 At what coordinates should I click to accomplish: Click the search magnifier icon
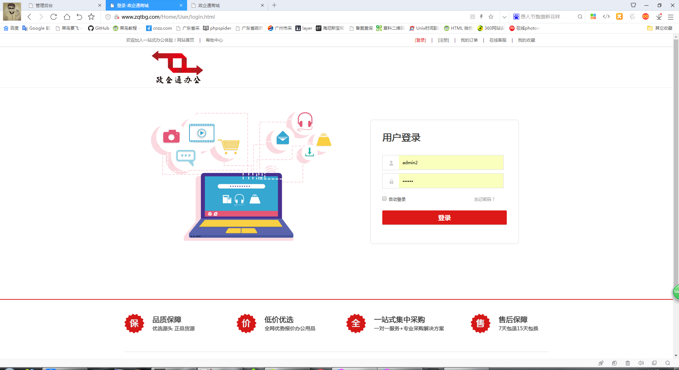coord(580,17)
